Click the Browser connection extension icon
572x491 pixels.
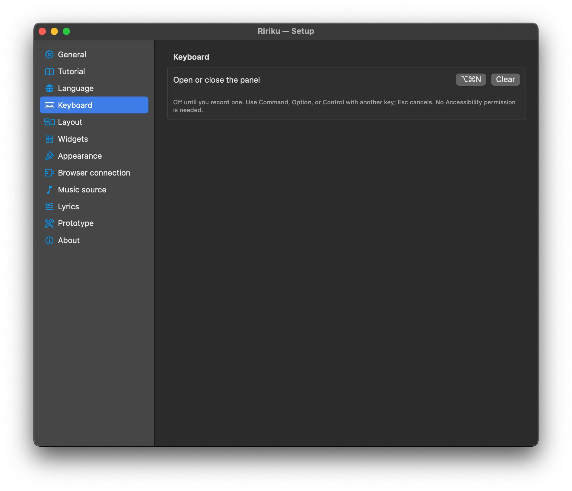pyautogui.click(x=49, y=173)
